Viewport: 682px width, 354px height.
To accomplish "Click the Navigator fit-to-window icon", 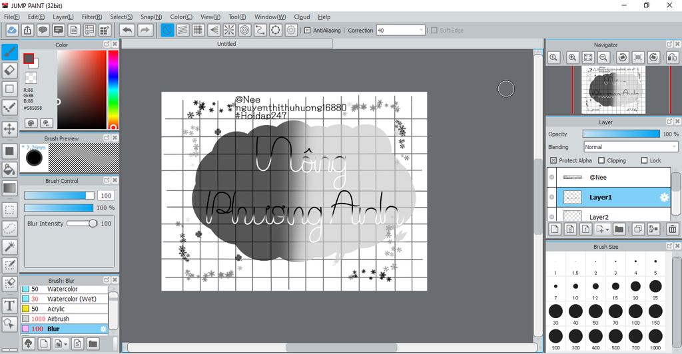I will point(588,57).
